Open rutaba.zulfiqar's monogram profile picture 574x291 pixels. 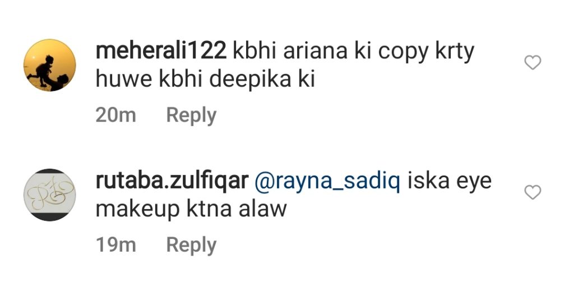50,195
